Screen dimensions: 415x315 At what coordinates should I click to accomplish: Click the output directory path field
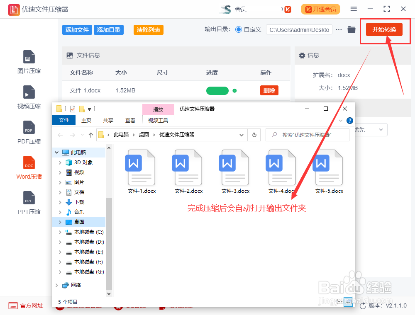click(299, 30)
